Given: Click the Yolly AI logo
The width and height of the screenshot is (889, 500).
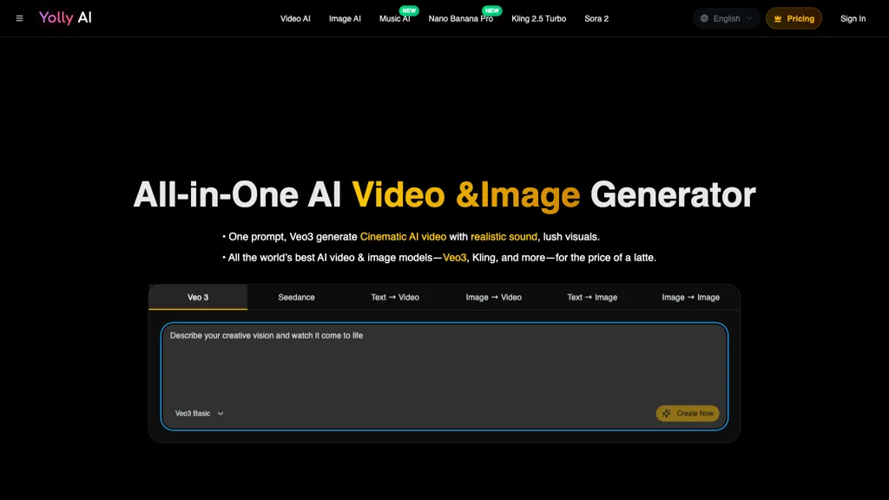Looking at the screenshot, I should [x=65, y=18].
